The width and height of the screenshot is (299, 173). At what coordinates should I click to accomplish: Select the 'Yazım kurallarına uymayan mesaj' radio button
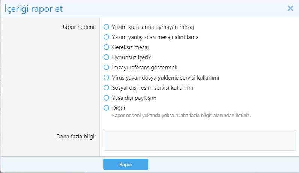tap(106, 27)
